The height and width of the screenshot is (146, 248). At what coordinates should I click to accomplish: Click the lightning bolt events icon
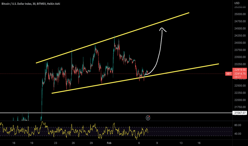pos(148,118)
